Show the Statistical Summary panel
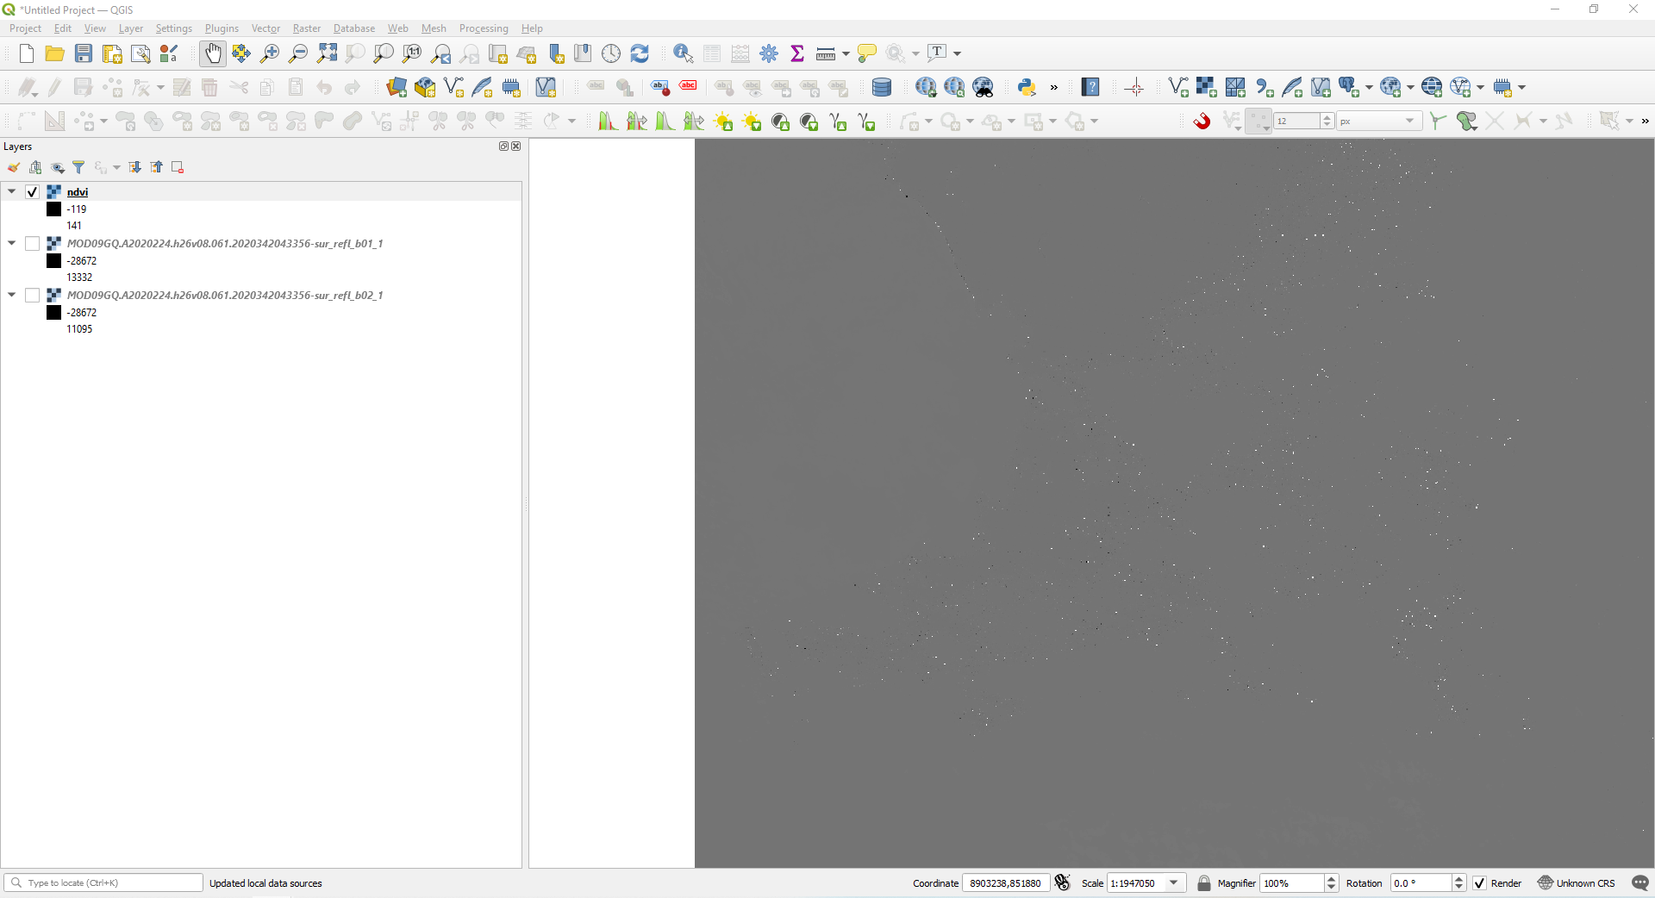Image resolution: width=1655 pixels, height=898 pixels. pyautogui.click(x=797, y=53)
